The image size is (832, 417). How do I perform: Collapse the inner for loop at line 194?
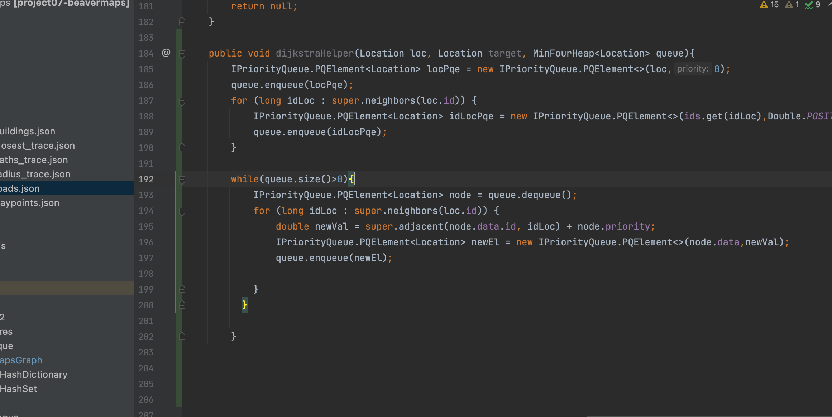[182, 211]
